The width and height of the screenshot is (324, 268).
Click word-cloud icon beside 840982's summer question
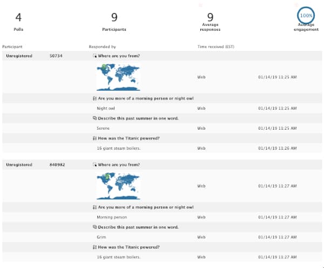click(x=95, y=227)
